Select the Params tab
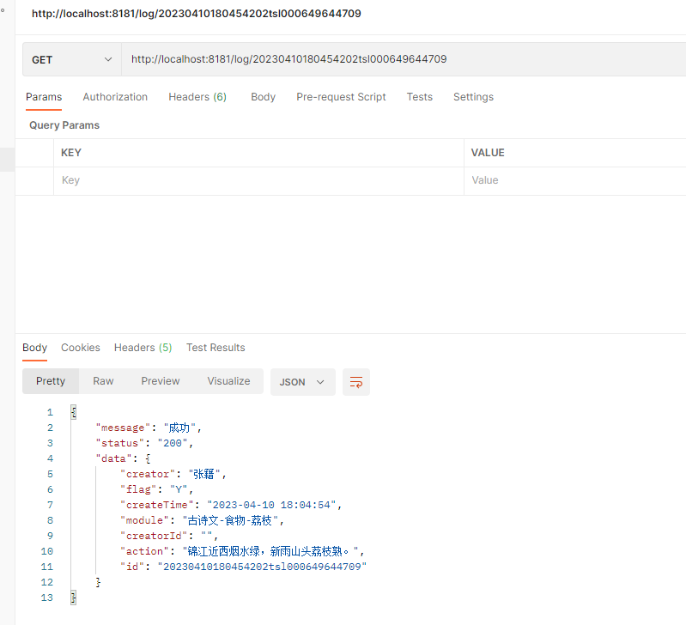The image size is (686, 625). [44, 97]
